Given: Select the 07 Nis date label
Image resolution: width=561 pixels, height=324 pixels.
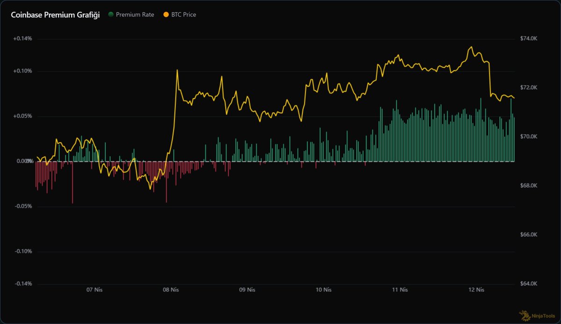Looking at the screenshot, I should pos(94,290).
